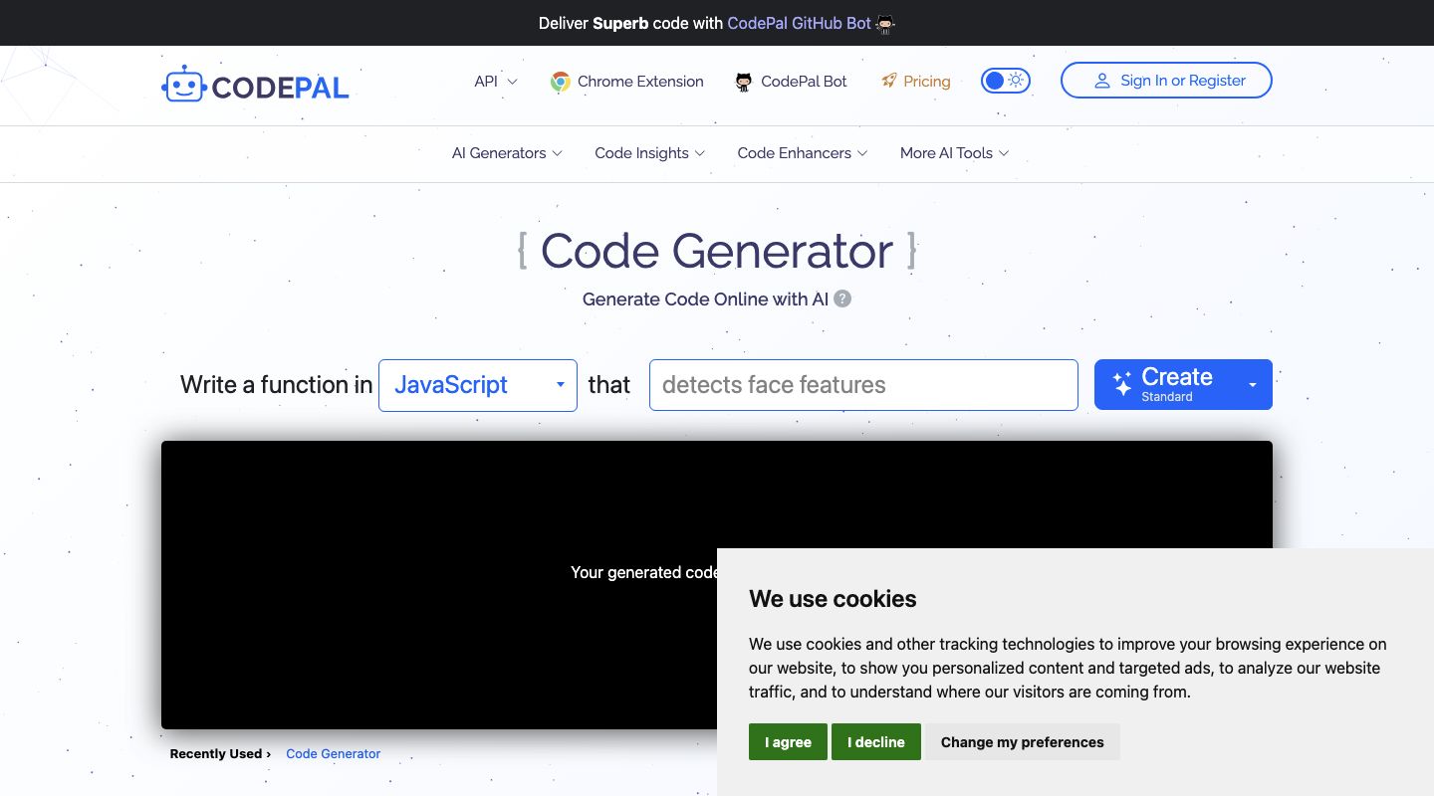Click the GitHub Octocat icon beside CodePal Bot
The image size is (1434, 796).
(744, 82)
